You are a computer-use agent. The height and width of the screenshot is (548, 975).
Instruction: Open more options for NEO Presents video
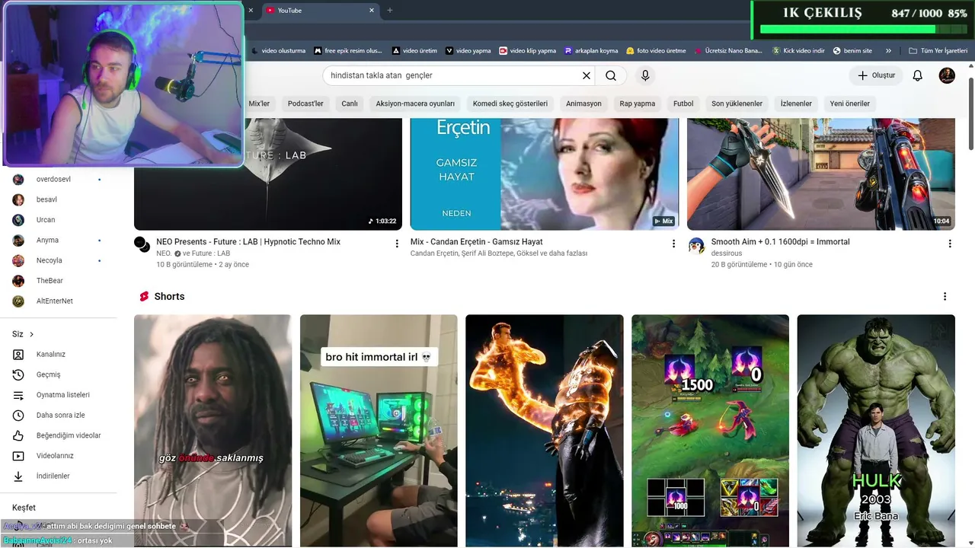(x=397, y=244)
